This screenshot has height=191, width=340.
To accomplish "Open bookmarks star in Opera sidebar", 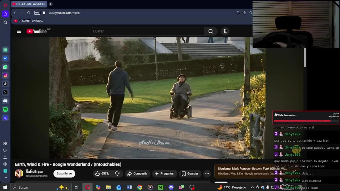I will point(5,22).
